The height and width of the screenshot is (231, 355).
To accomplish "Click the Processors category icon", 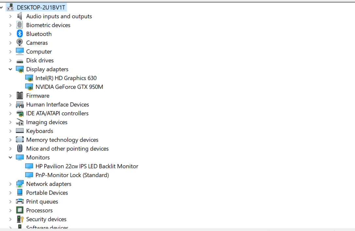I will 20,210.
